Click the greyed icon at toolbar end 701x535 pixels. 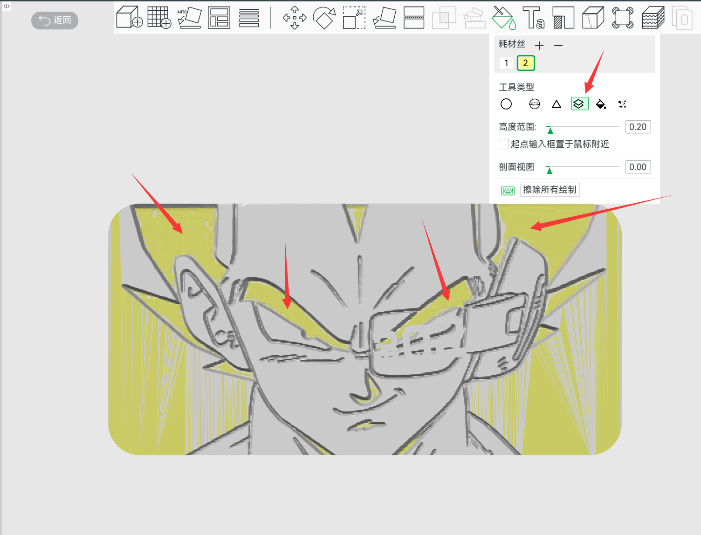click(x=682, y=18)
